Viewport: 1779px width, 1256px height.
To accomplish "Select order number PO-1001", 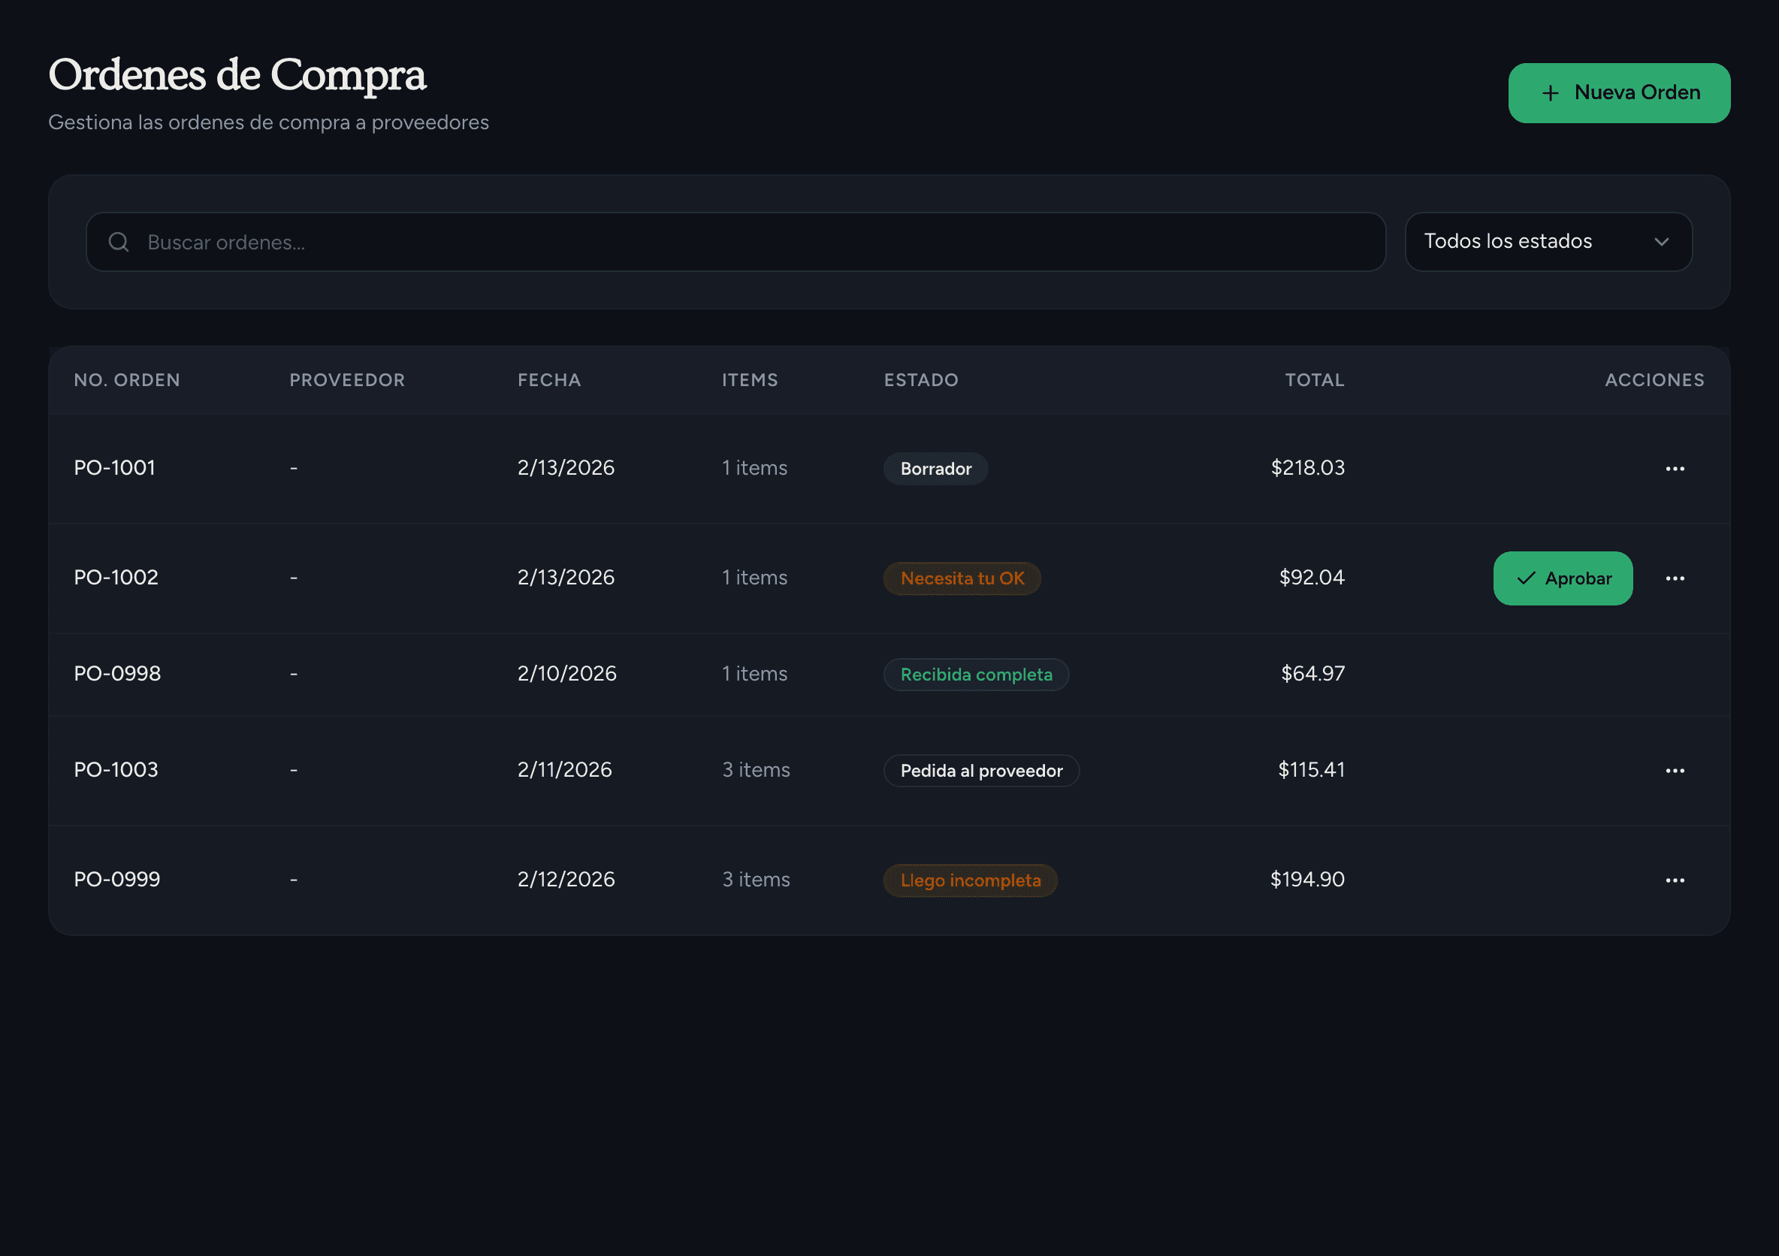I will [115, 468].
